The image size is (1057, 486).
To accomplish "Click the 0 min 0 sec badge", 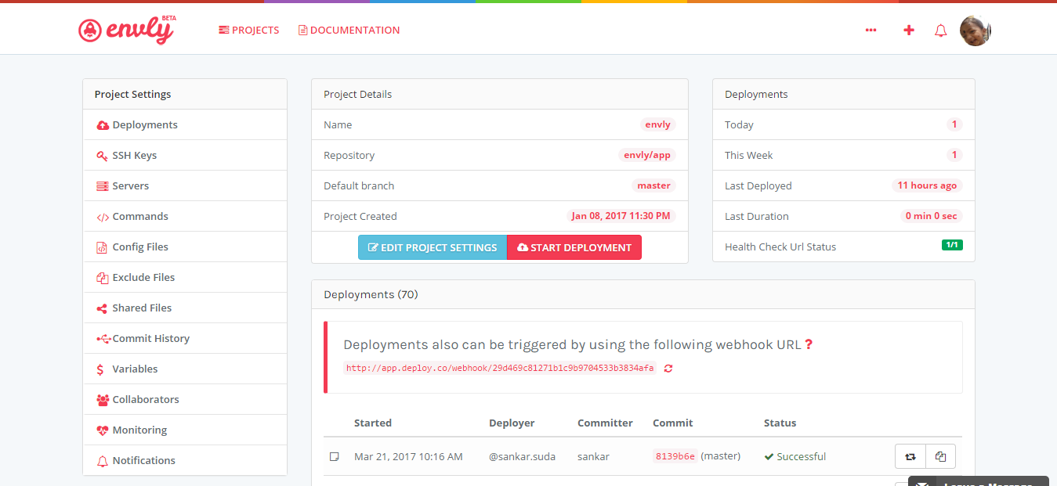I will tap(931, 216).
